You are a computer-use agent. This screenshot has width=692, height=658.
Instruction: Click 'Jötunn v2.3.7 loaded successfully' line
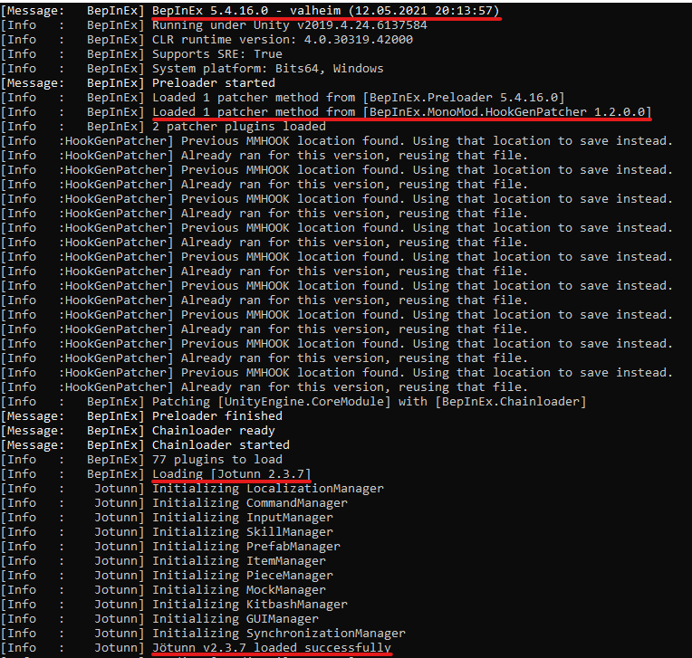[272, 648]
